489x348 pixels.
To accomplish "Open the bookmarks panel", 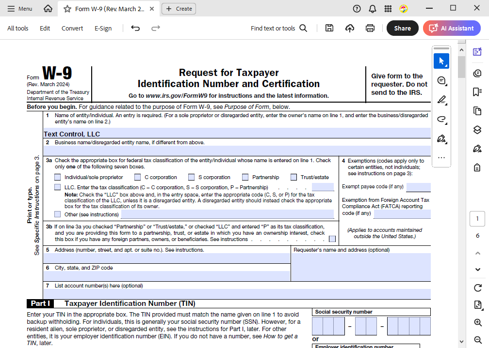I will pos(477,92).
